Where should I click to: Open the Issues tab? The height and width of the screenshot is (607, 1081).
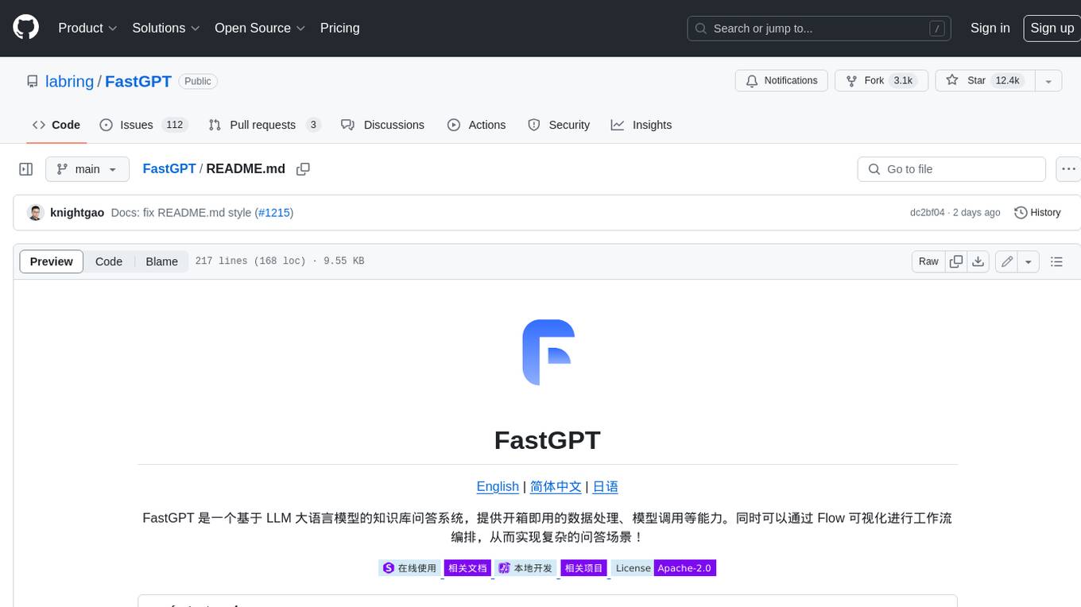pos(143,125)
